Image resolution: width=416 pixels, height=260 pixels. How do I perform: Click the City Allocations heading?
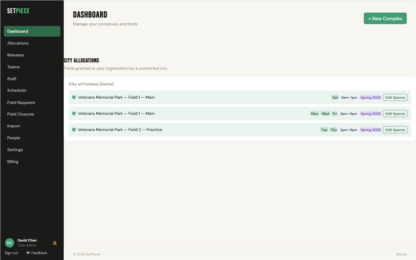pos(81,60)
